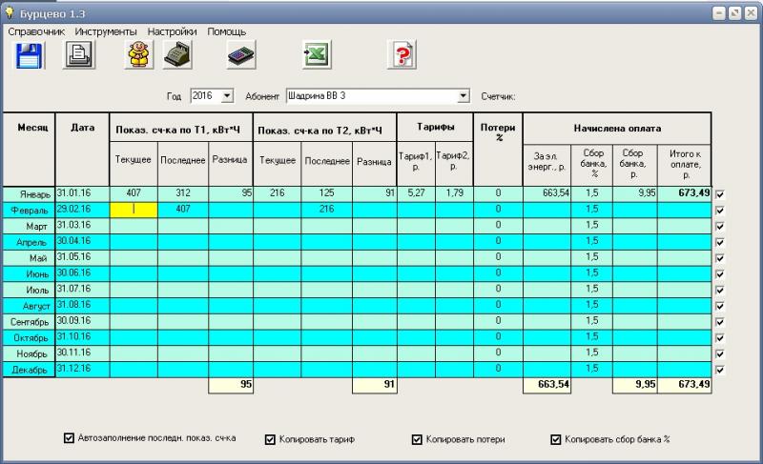Click the light bulb app icon in title bar

(x=10, y=13)
